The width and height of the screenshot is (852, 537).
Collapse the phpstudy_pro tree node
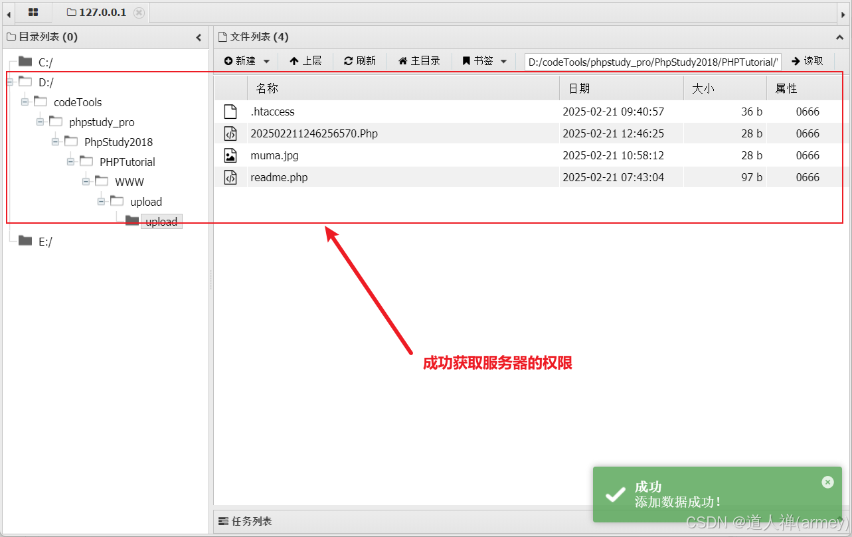click(41, 122)
